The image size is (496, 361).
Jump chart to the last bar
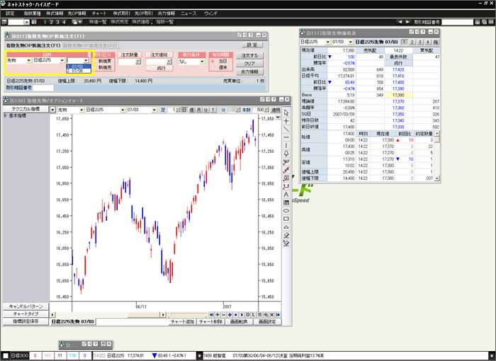click(278, 315)
